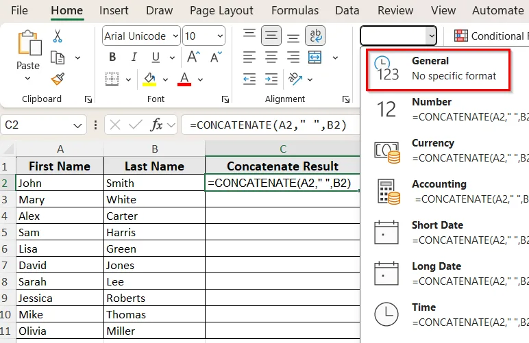Click the formula bar input
Viewport: 529px width, 343px height.
[271, 125]
